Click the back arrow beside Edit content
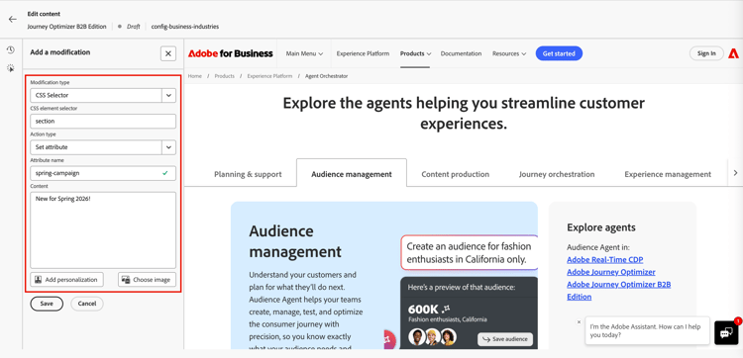This screenshot has width=743, height=358. pyautogui.click(x=12, y=20)
